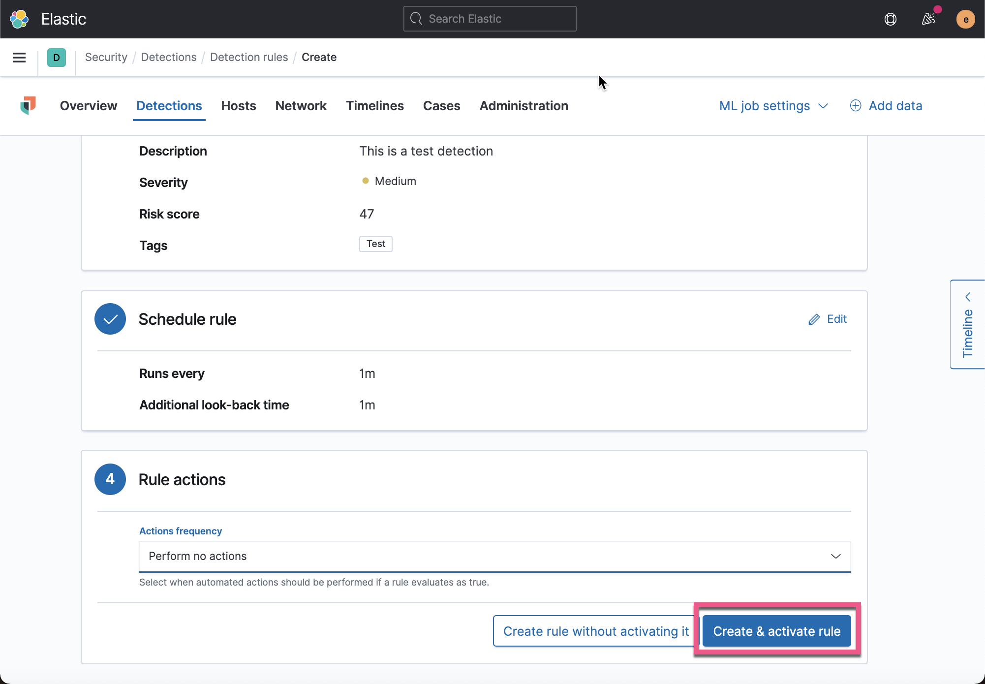Expand the ML job settings menu
985x684 pixels.
[773, 105]
